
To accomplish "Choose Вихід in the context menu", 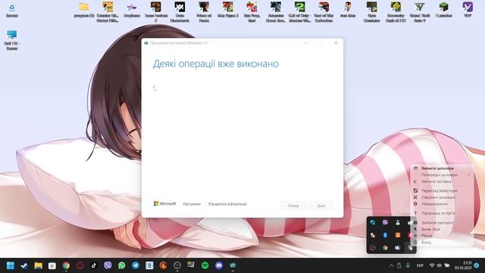I will point(443,243).
